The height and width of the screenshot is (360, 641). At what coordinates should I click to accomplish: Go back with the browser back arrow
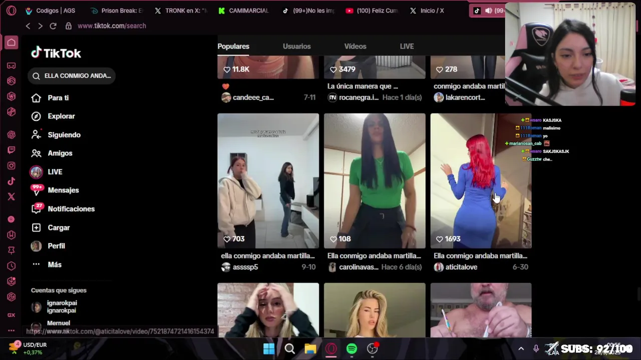pyautogui.click(x=28, y=26)
